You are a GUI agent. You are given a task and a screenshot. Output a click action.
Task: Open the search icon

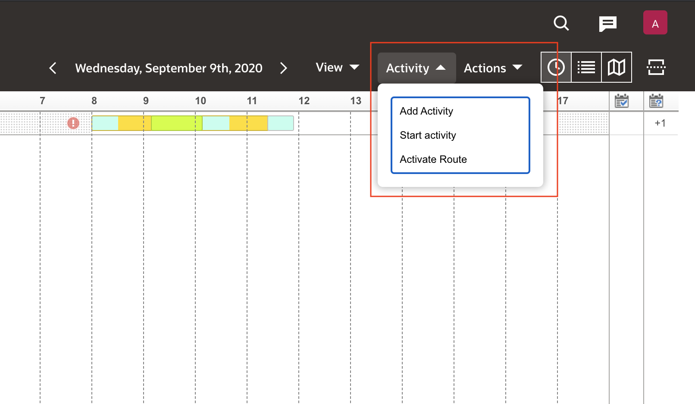click(x=561, y=24)
